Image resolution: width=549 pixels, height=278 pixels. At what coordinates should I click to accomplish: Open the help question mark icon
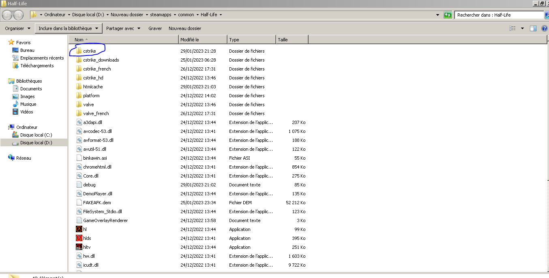[x=544, y=28]
